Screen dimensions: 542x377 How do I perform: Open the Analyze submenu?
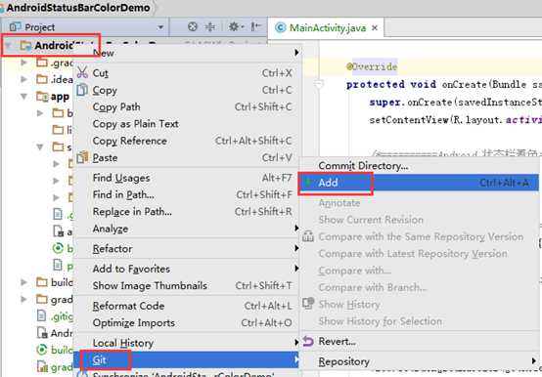click(187, 229)
